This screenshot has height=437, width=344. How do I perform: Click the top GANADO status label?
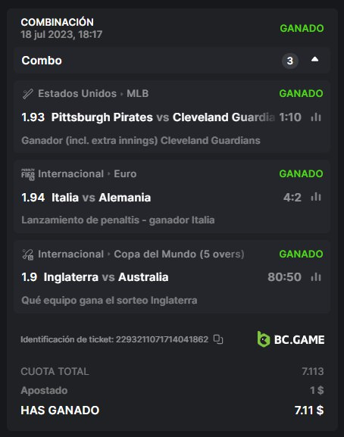point(302,28)
